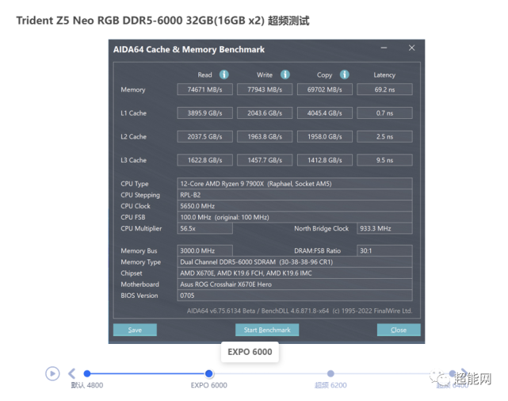Click the CPU Clock value 5650.0 MHz
Viewport: 508px width, 401px height.
[x=295, y=206]
